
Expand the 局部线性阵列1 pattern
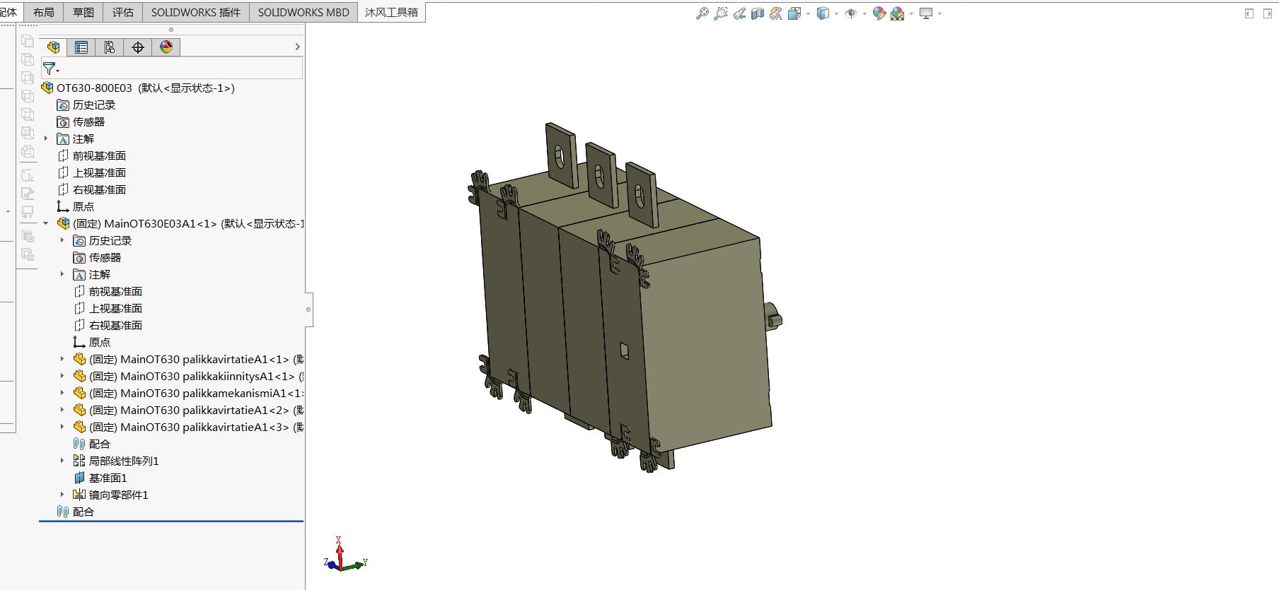point(62,461)
